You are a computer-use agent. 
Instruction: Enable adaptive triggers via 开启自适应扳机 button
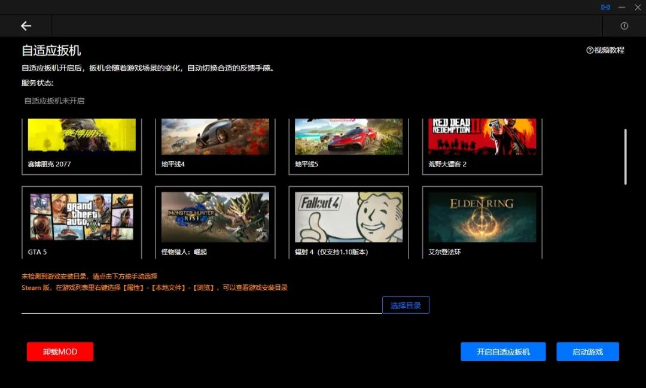click(x=503, y=351)
